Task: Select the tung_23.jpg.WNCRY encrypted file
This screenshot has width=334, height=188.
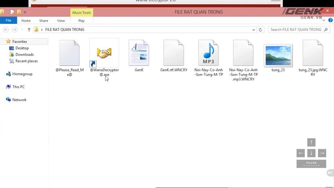Action: tap(313, 53)
